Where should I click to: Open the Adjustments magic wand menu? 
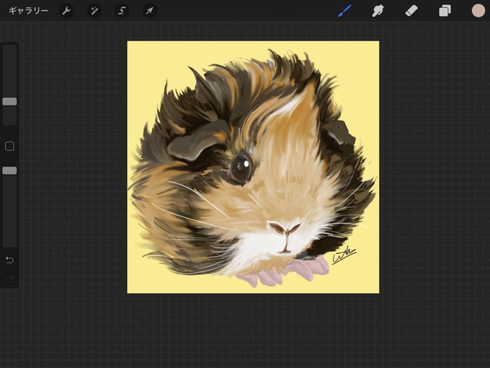[94, 11]
